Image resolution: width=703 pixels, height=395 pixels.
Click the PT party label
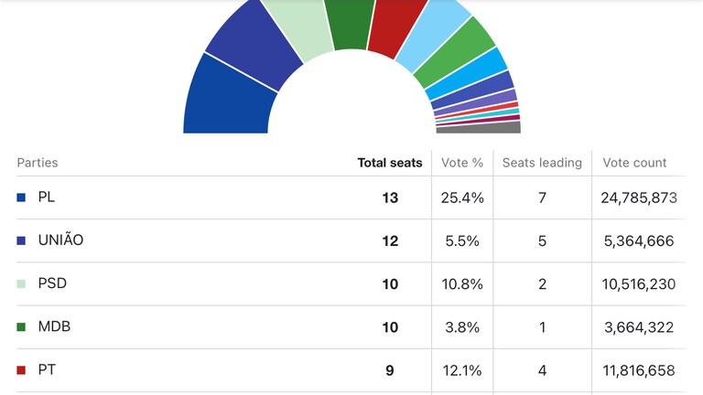click(46, 369)
